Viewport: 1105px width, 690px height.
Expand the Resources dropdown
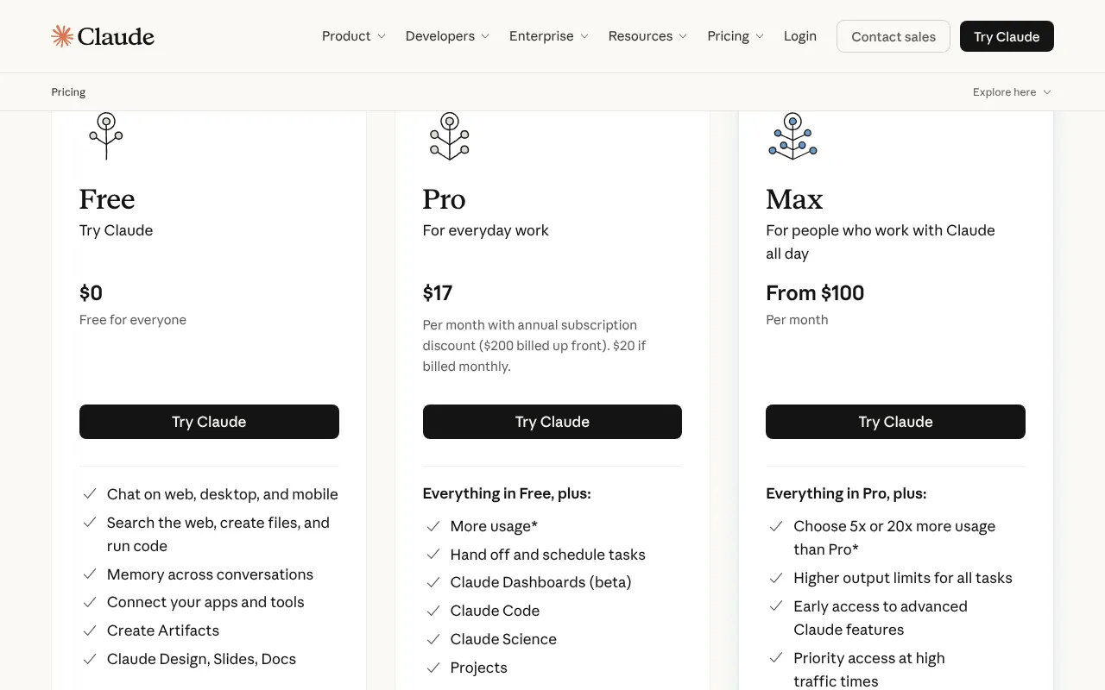pos(647,36)
